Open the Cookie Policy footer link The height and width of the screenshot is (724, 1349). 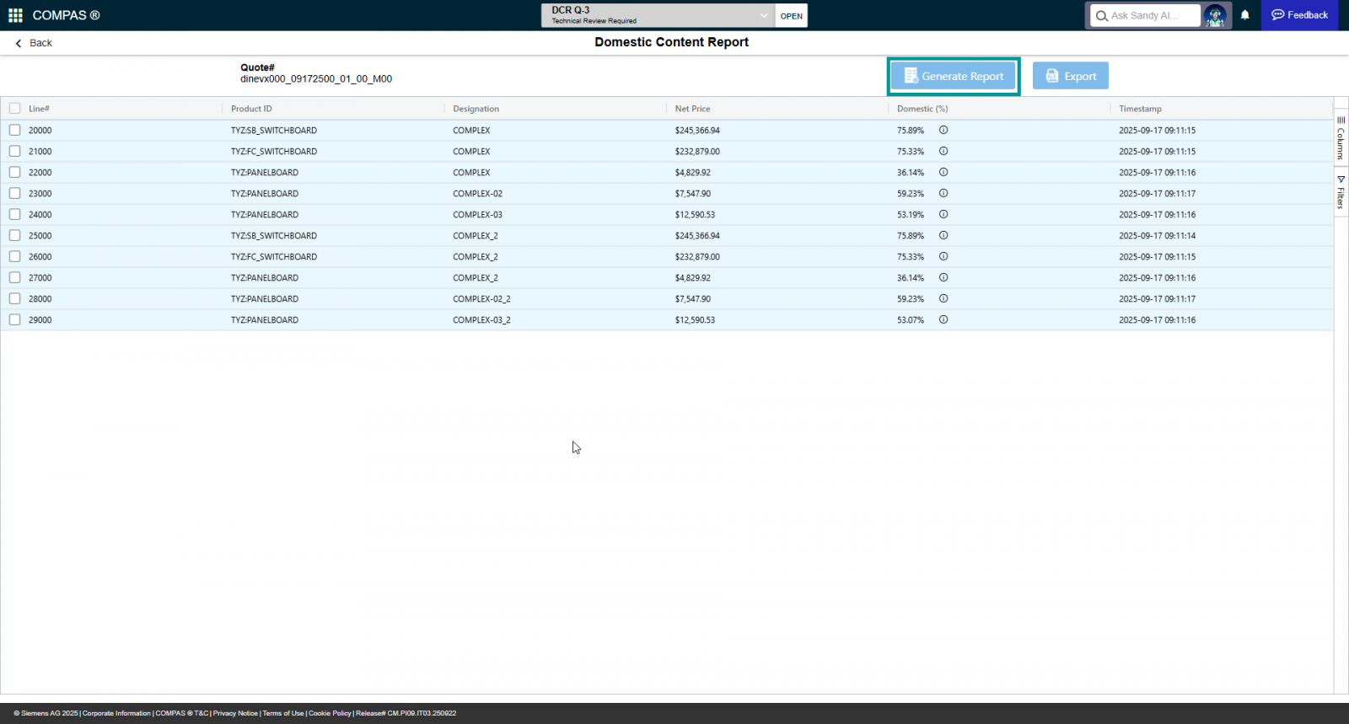point(330,713)
